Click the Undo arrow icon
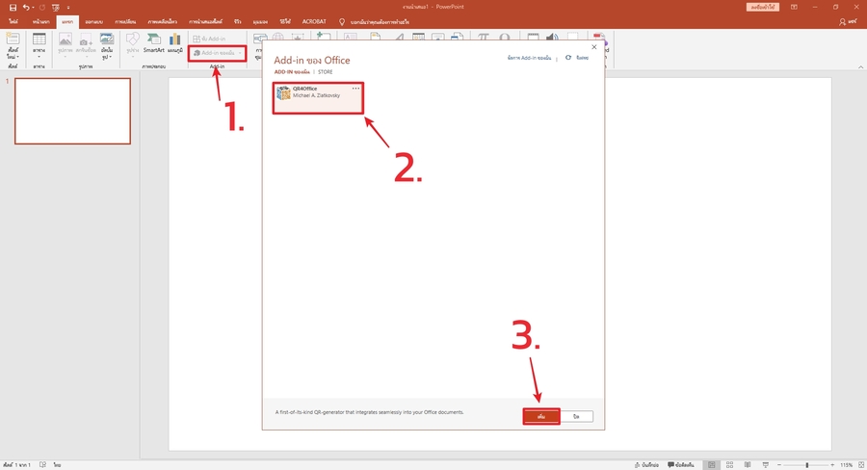 [x=25, y=8]
